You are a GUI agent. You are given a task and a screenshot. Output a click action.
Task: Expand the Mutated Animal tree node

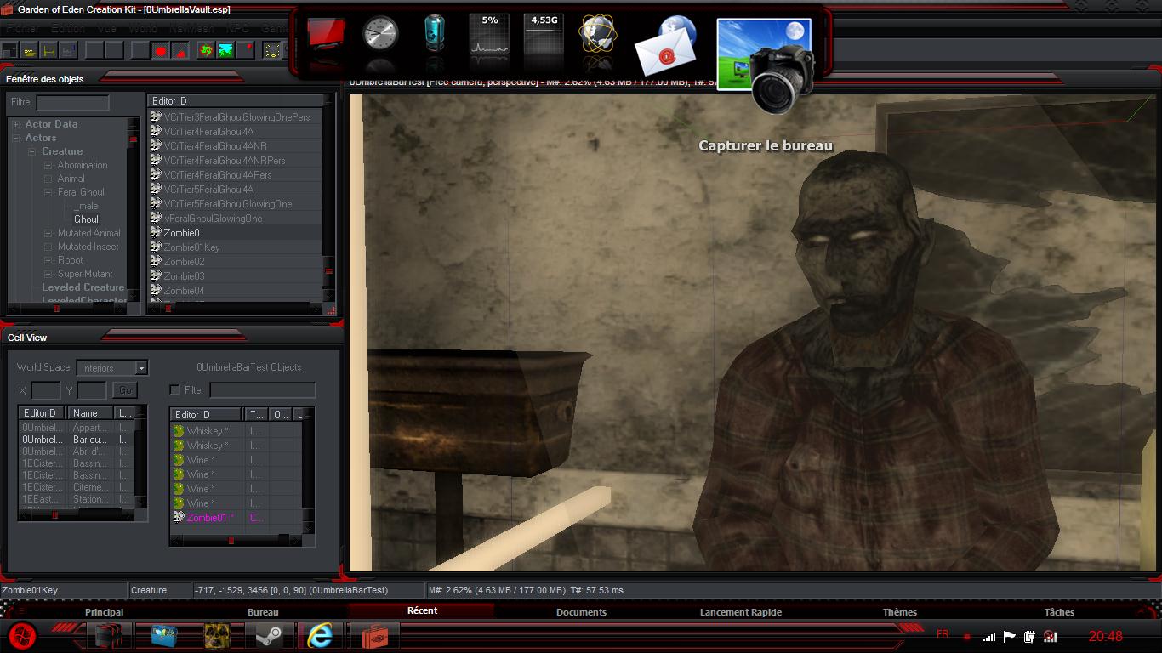48,233
